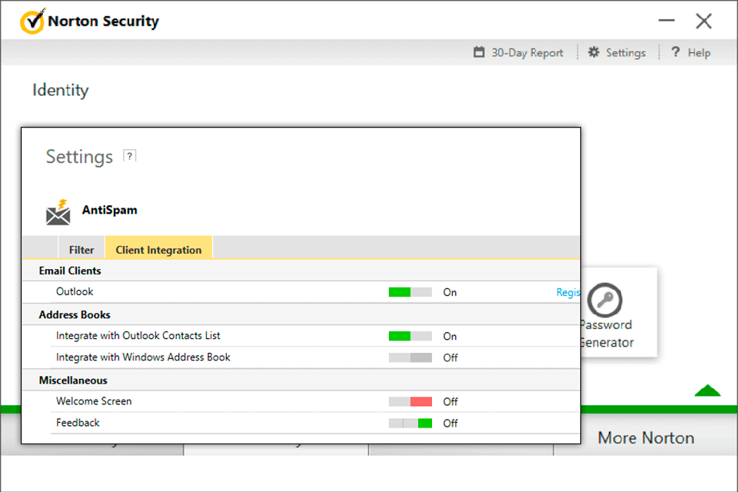Turn on the Welcome Screen switch
Image resolution: width=738 pixels, height=492 pixels.
click(x=410, y=401)
